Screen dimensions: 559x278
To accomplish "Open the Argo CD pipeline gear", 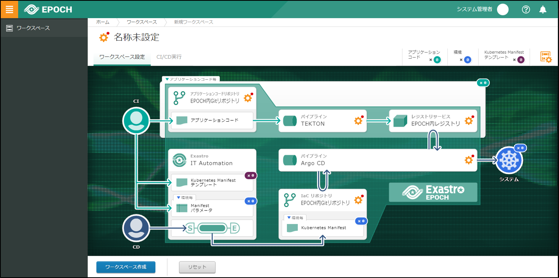I will 469,160.
